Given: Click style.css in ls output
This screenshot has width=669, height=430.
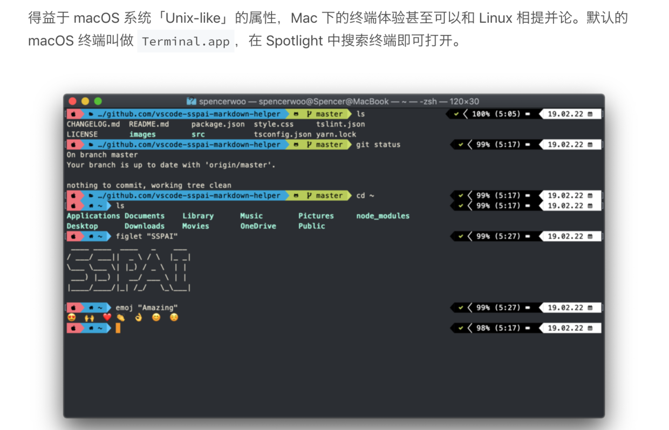Looking at the screenshot, I should click(274, 124).
